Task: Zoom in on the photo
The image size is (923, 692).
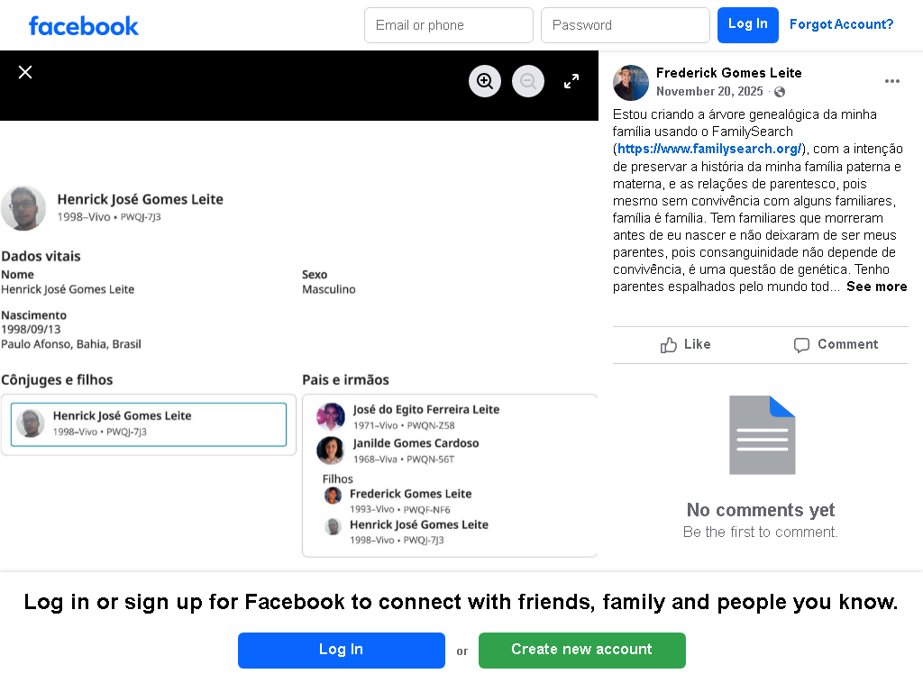Action: coord(484,80)
